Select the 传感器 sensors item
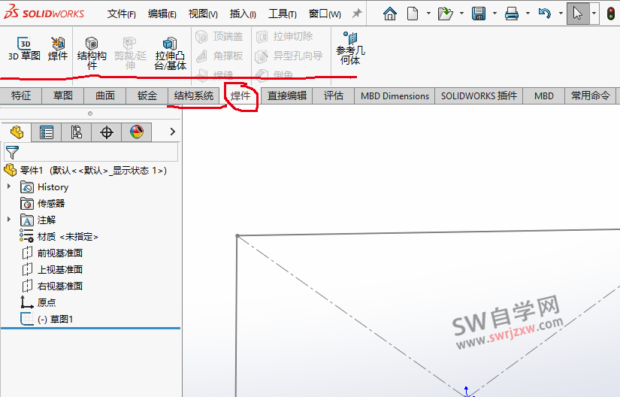The width and height of the screenshot is (620, 397). tap(43, 203)
